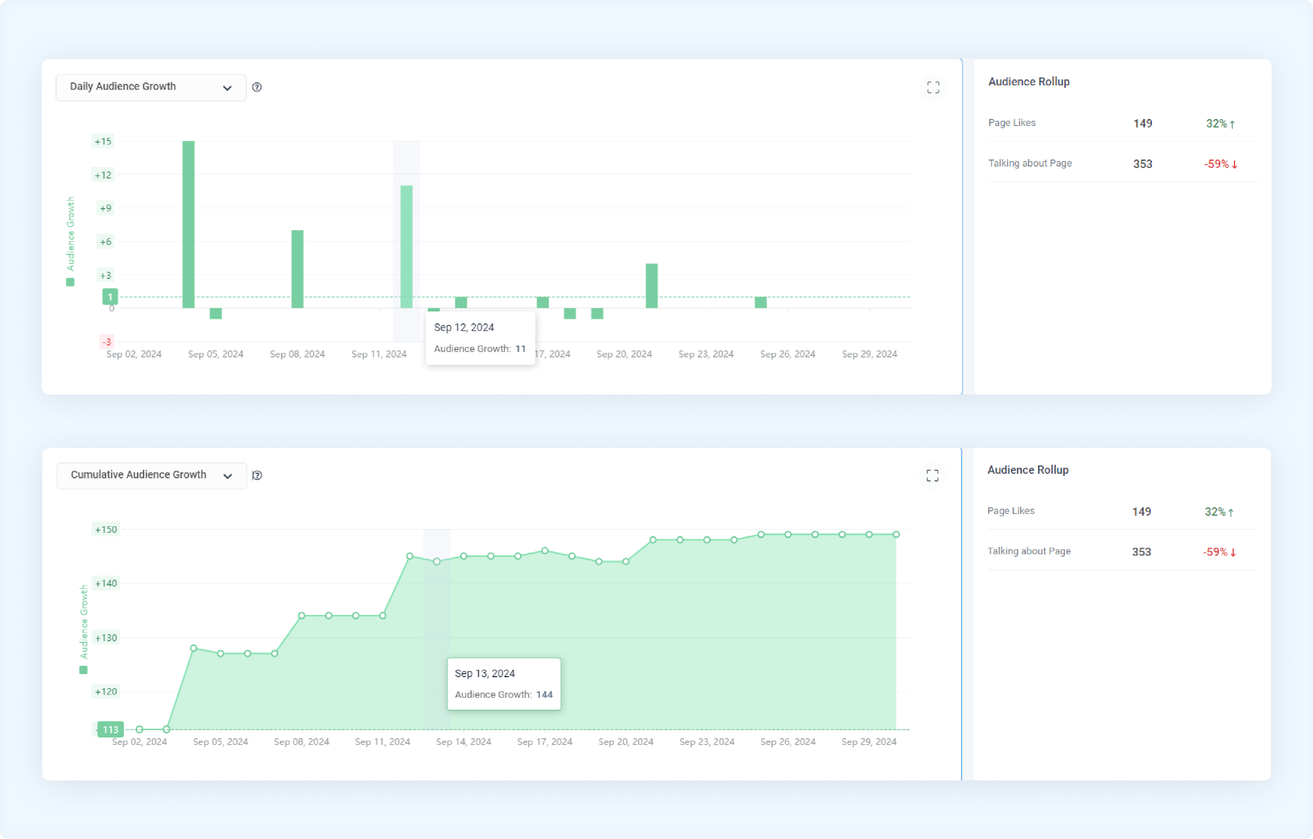
Task: Click the '149' value in the daily chart's rollup
Action: [1143, 124]
